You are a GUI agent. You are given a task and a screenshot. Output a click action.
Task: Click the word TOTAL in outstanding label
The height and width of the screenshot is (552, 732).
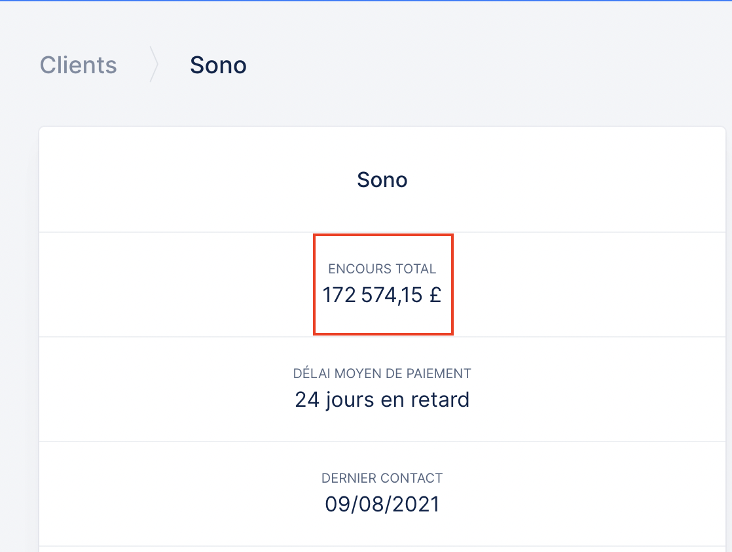[x=415, y=269]
